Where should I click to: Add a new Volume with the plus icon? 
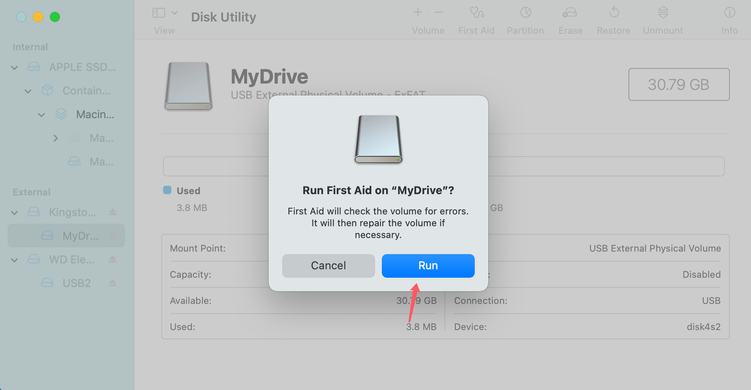coord(417,12)
